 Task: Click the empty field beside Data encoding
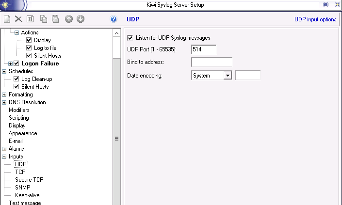pyautogui.click(x=248, y=76)
